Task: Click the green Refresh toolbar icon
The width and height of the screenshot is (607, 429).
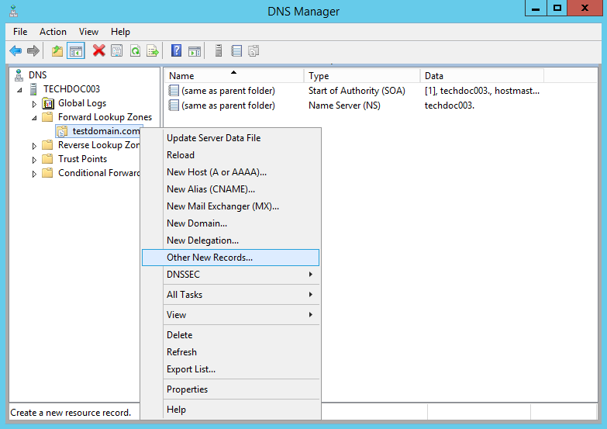Action: pos(135,50)
